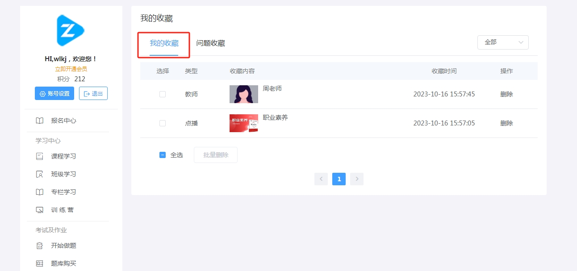577x271 pixels.
Task: Click the 周老师 name text
Action: click(x=272, y=88)
